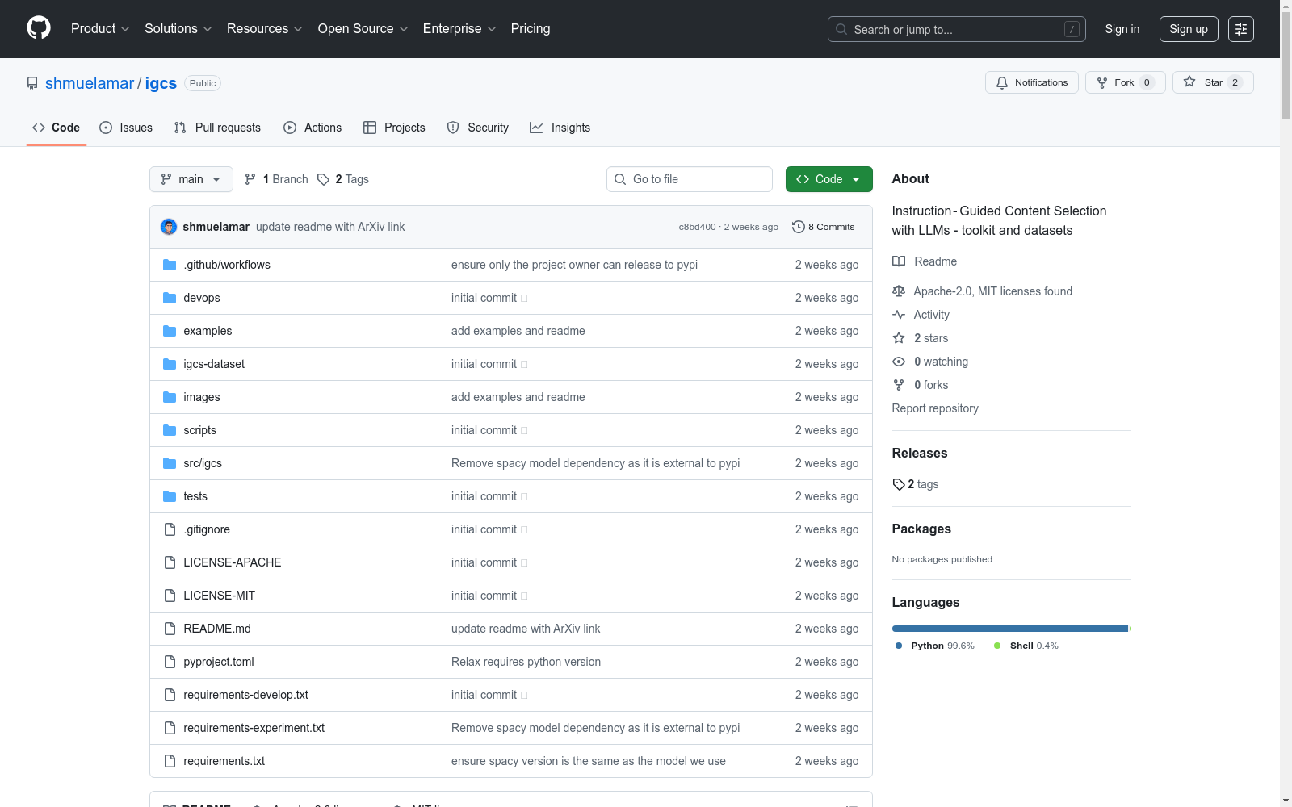Open the README.md file

click(x=217, y=629)
